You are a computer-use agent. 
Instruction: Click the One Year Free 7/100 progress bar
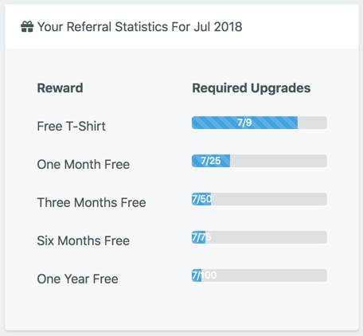[260, 275]
